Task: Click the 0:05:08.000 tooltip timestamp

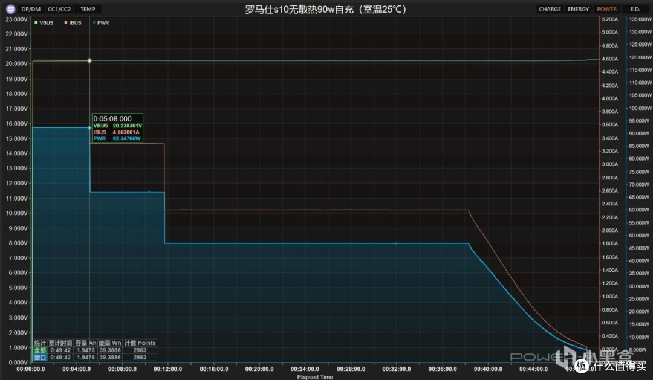Action: (x=112, y=119)
